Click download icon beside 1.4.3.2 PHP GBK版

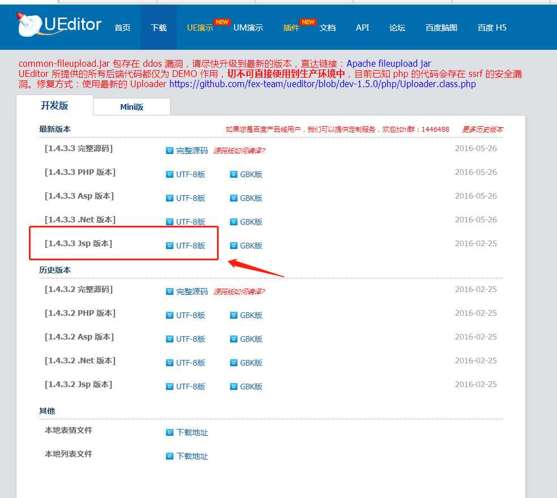[233, 315]
